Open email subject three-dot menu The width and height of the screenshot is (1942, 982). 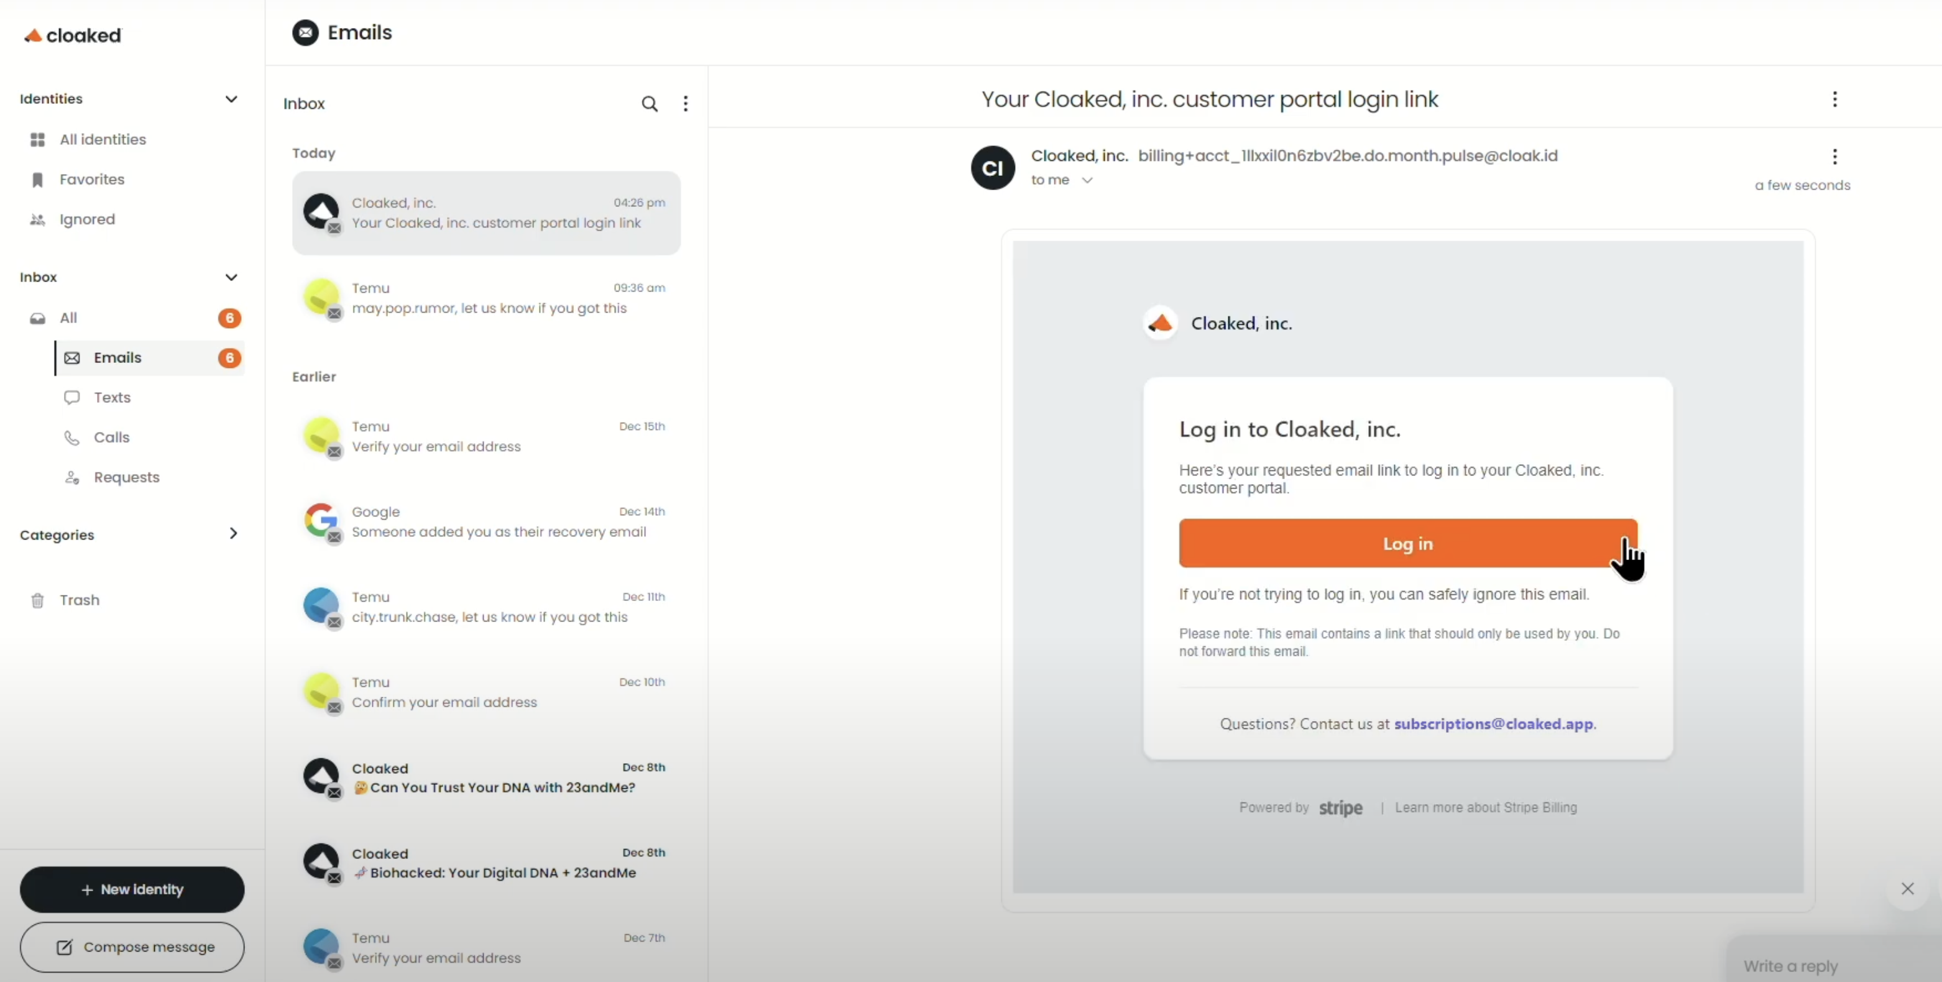[1834, 99]
